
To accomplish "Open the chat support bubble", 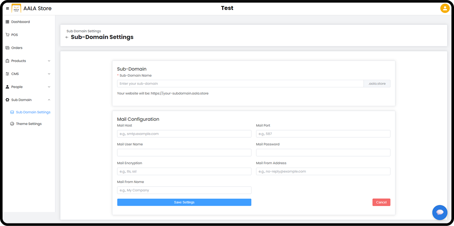I will [440, 212].
